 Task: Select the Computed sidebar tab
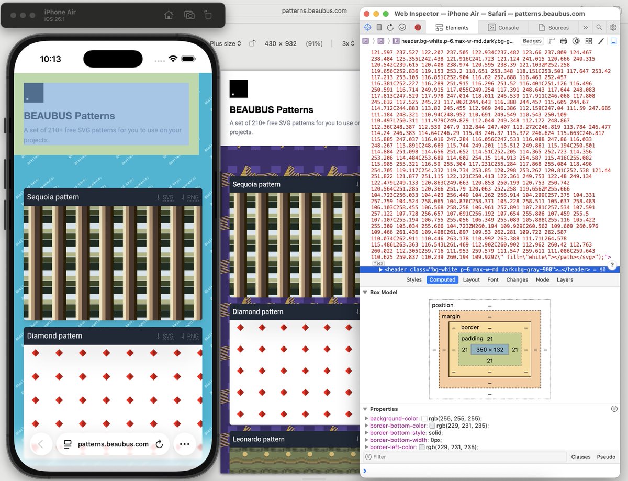pyautogui.click(x=442, y=279)
